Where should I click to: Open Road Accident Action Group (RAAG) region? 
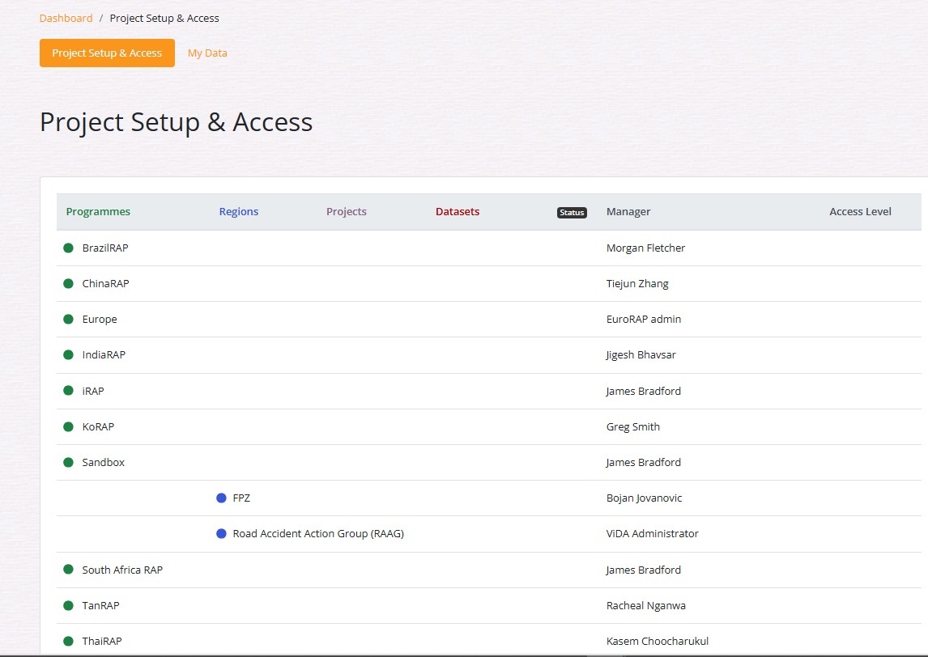click(318, 533)
